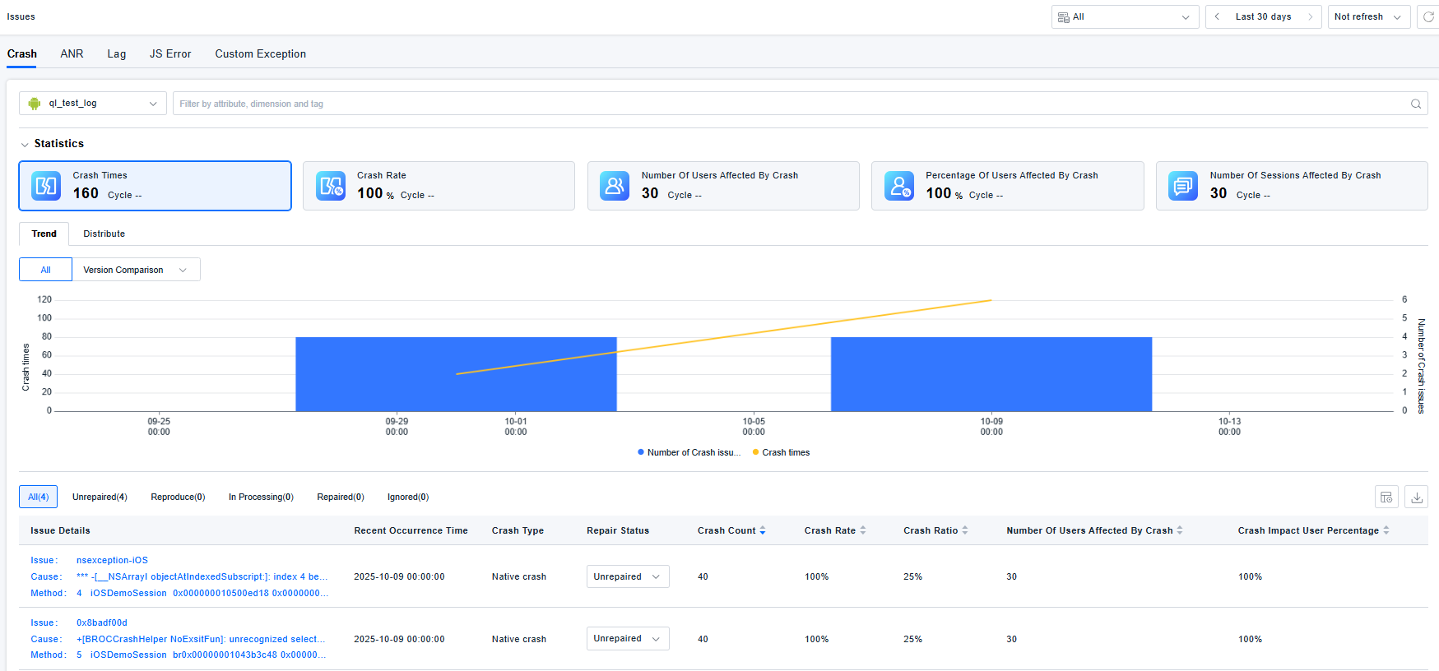Sort by Crash Ratio column arrows
Viewport: 1439px width, 671px height.
965,531
